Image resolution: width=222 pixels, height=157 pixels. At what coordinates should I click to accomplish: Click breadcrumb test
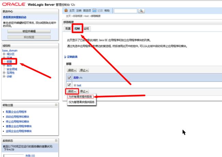pyautogui.click(x=87, y=16)
